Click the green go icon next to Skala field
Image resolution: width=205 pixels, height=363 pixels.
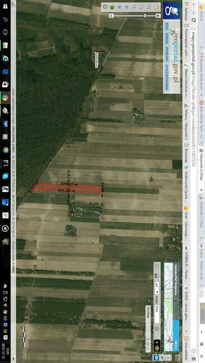click(x=157, y=328)
